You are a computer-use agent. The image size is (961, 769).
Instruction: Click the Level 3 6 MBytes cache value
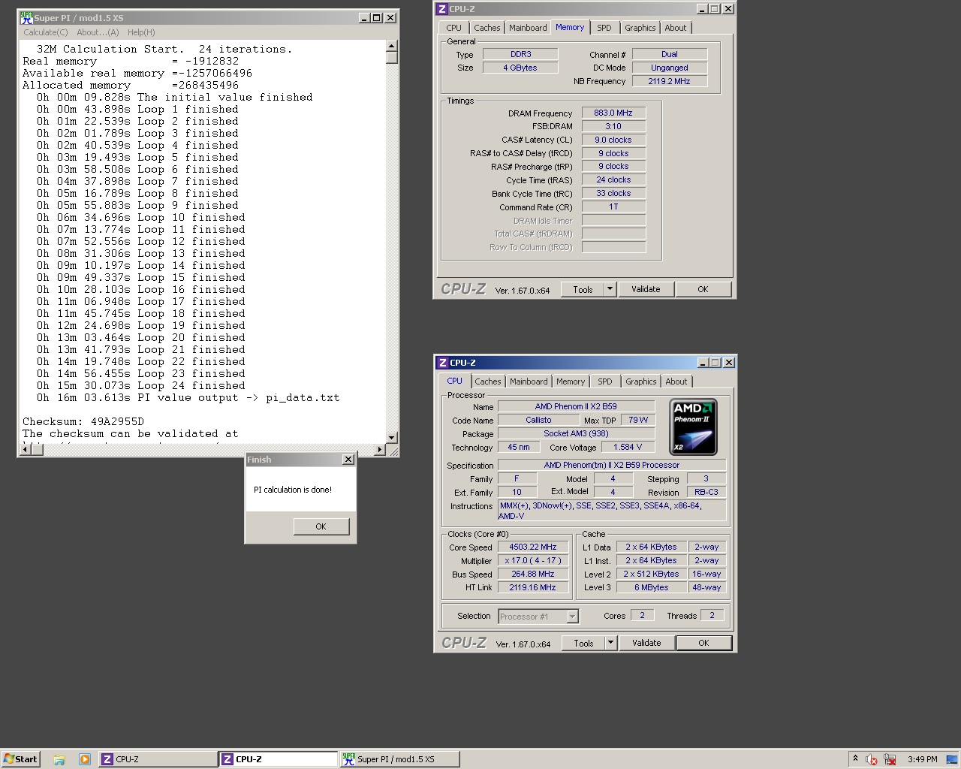click(x=651, y=587)
